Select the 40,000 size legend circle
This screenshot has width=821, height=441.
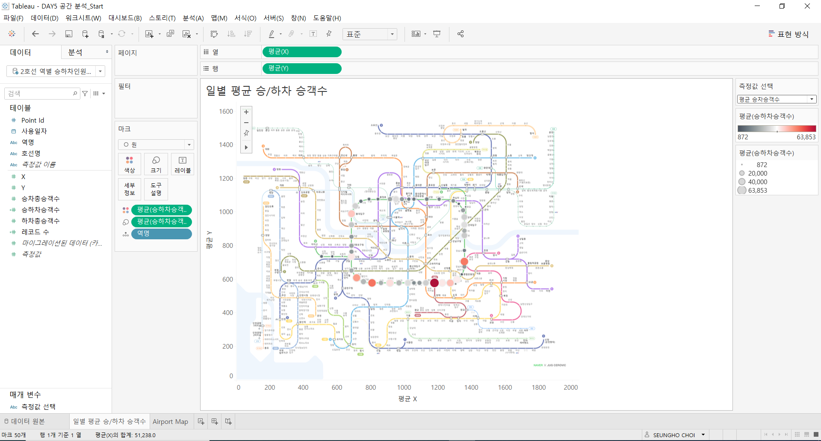point(742,182)
